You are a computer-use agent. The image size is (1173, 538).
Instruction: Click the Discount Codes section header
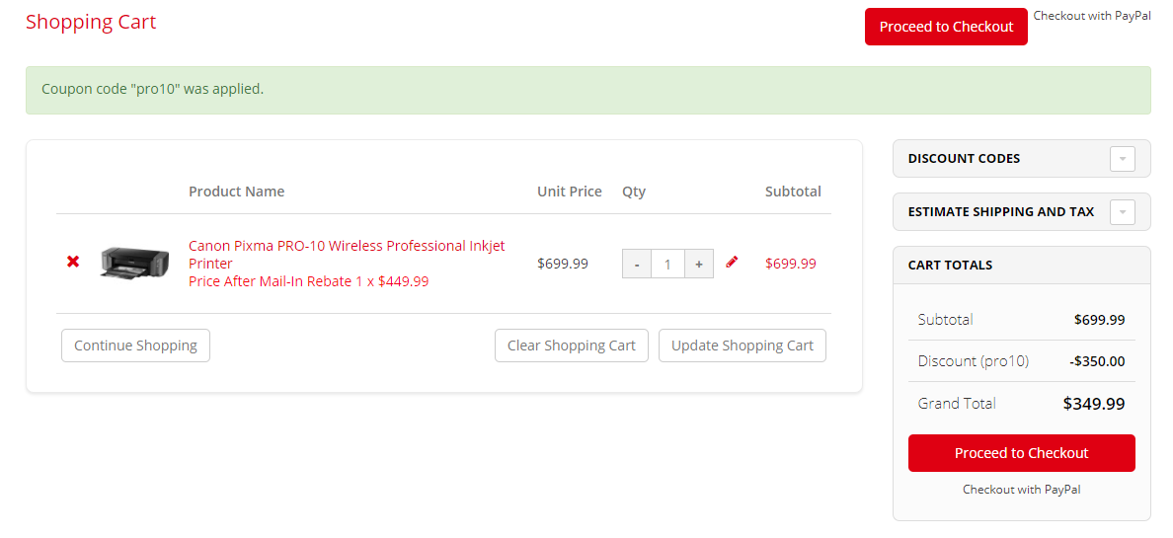(964, 159)
